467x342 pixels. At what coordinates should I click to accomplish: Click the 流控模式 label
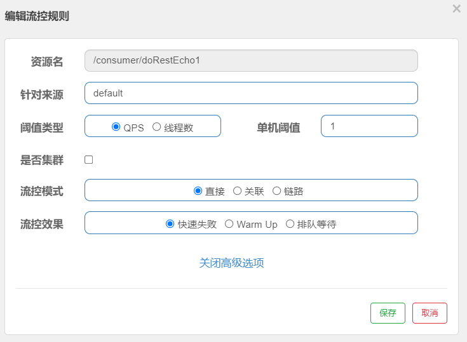pyautogui.click(x=42, y=191)
